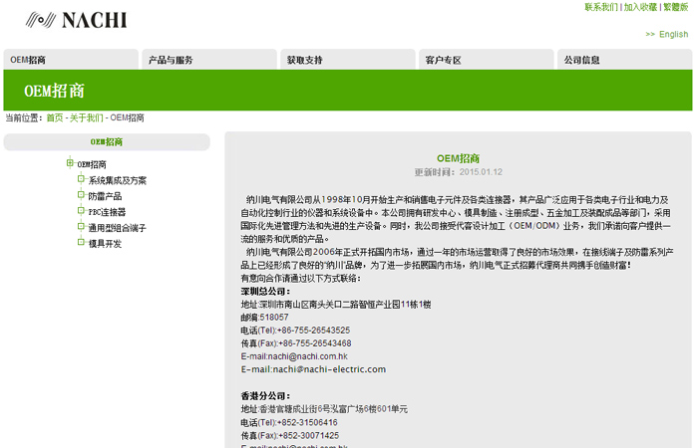
Task: Switch language to English
Action: pyautogui.click(x=673, y=34)
